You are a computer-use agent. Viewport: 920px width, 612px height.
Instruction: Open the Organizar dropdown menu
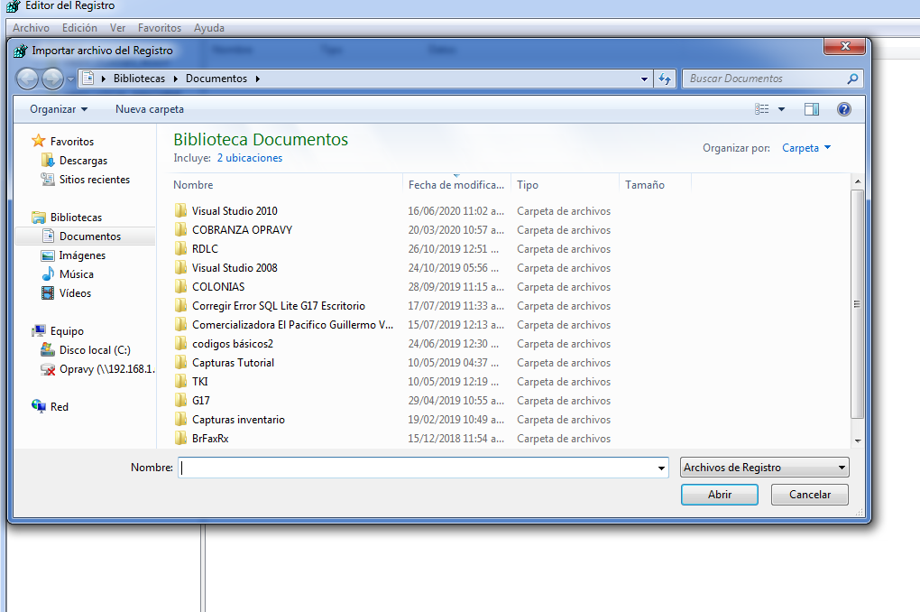click(59, 109)
